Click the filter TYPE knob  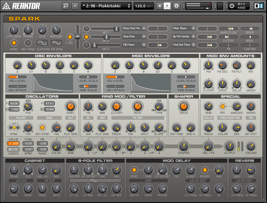159,107
